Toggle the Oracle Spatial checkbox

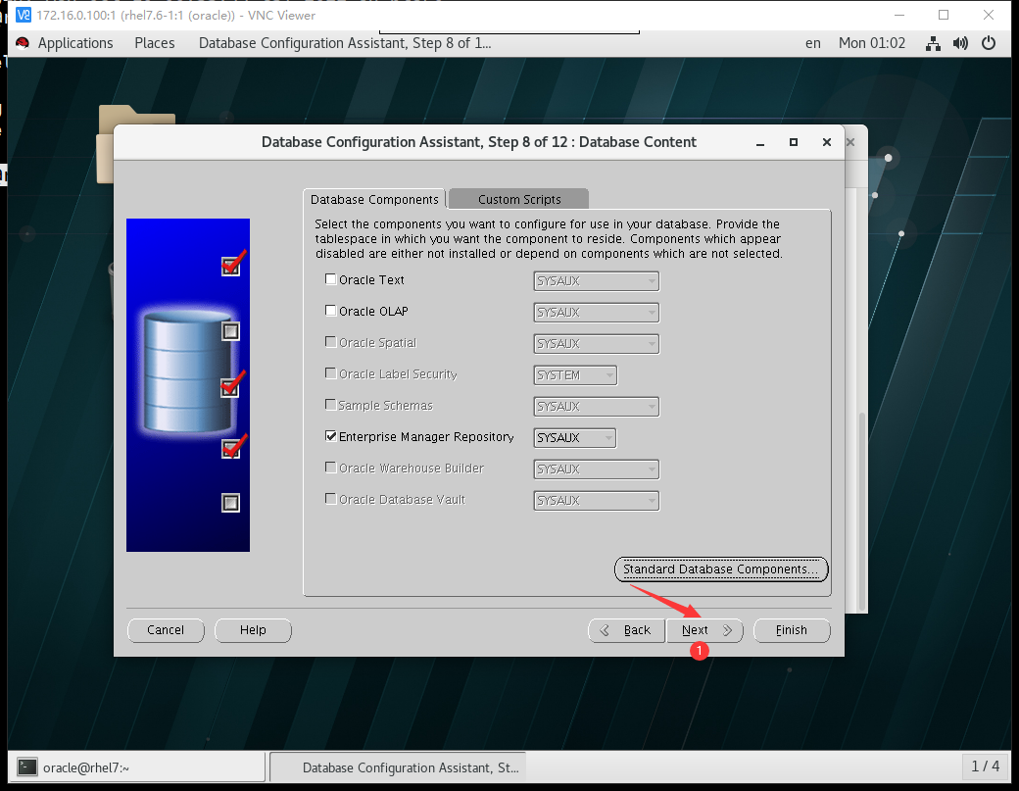click(x=331, y=342)
